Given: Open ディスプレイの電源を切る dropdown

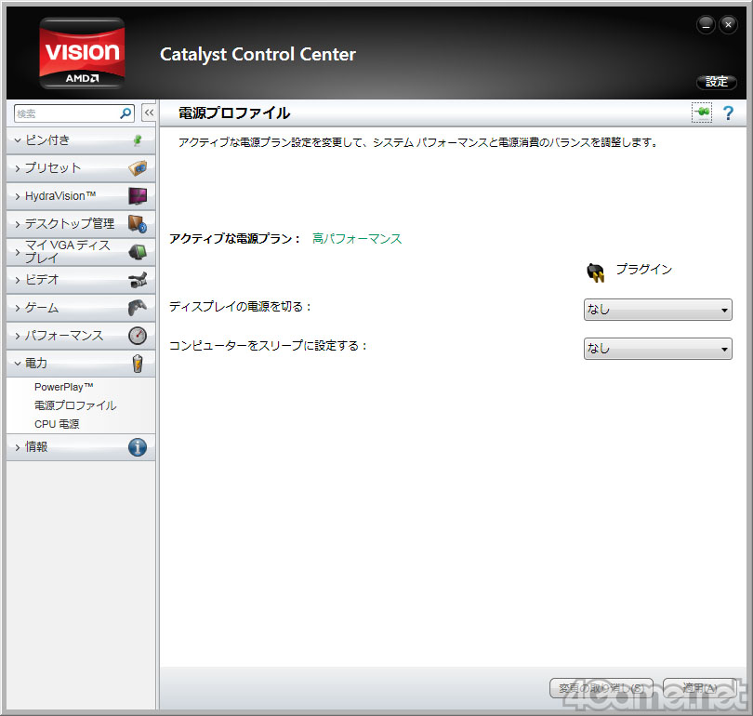Looking at the screenshot, I should (657, 310).
